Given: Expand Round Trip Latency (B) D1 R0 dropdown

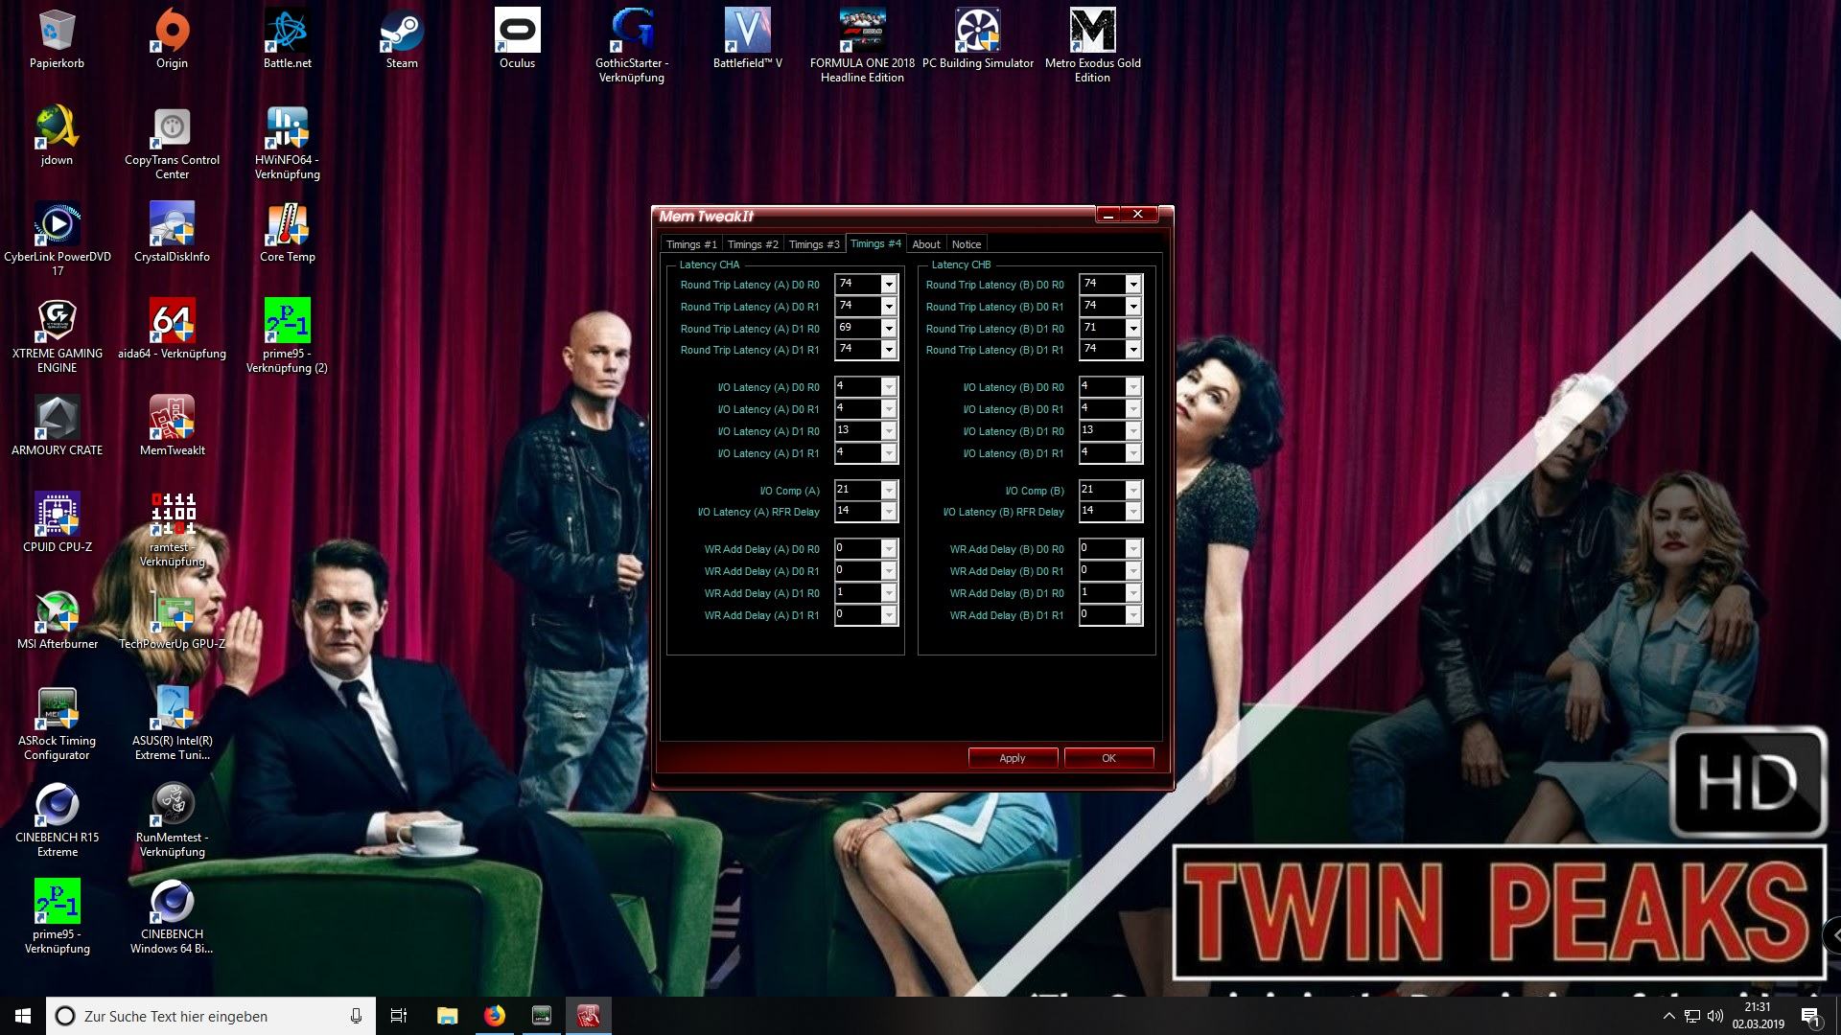Looking at the screenshot, I should point(1133,329).
